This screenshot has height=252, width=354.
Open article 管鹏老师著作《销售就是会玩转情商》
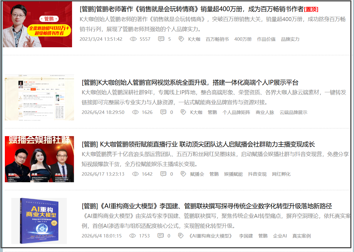[192, 9]
